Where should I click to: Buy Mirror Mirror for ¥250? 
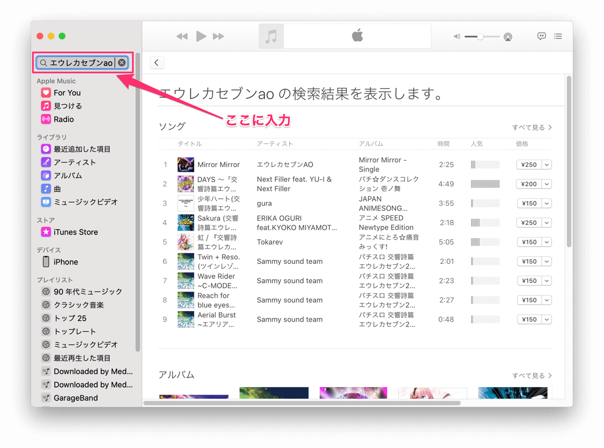[x=529, y=165]
